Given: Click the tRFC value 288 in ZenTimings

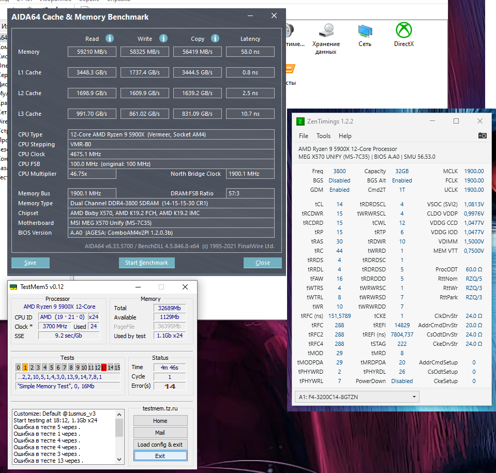Looking at the screenshot, I should click(x=339, y=325).
